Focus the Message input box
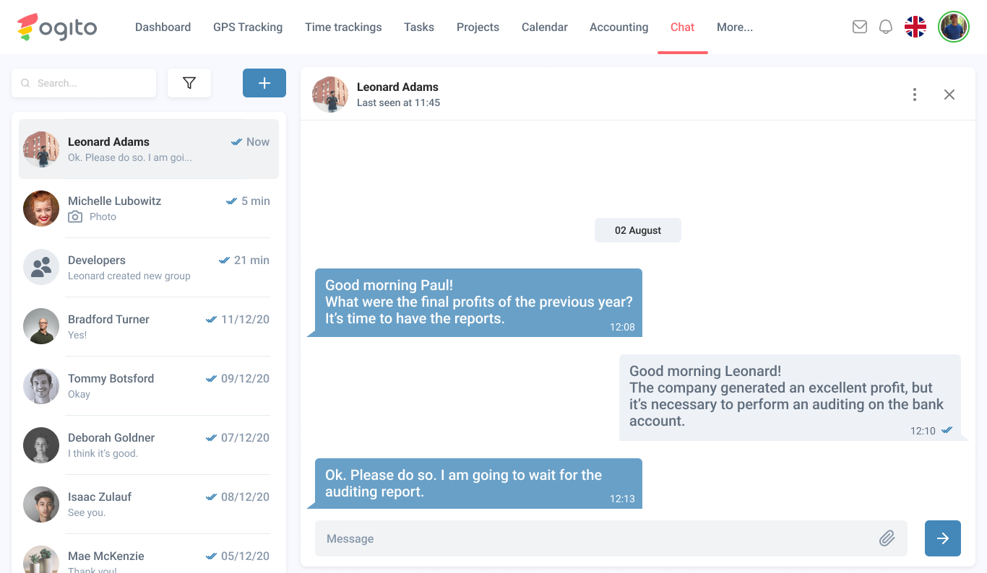The height and width of the screenshot is (573, 987). pyautogui.click(x=592, y=538)
